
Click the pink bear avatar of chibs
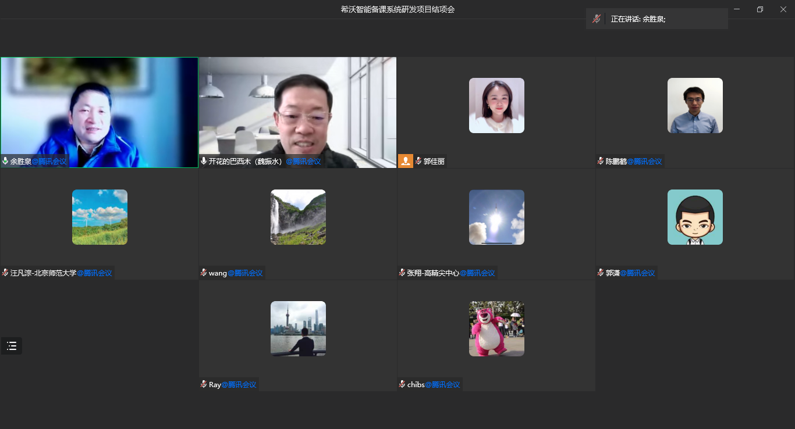click(496, 328)
